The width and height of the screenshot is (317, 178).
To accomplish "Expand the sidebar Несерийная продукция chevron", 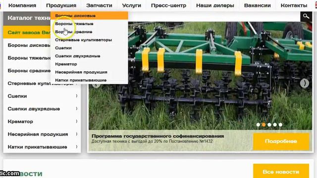I will pyautogui.click(x=77, y=134).
